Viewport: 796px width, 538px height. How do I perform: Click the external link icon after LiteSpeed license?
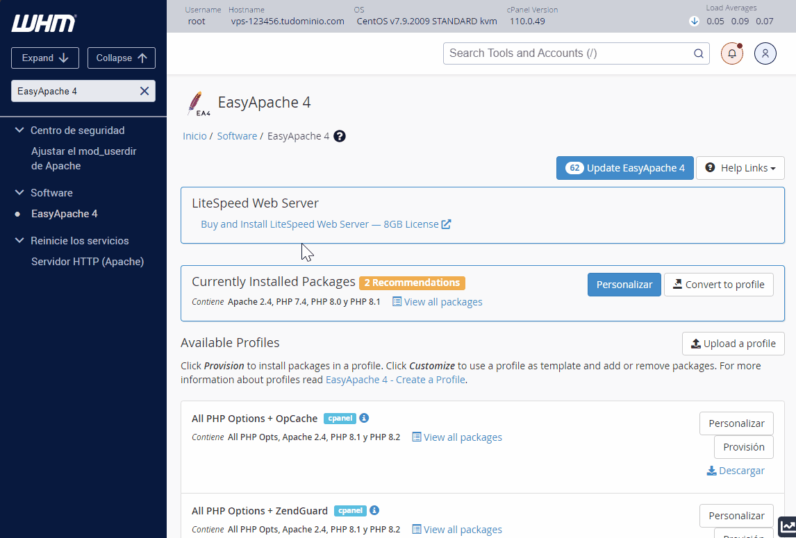pos(446,224)
